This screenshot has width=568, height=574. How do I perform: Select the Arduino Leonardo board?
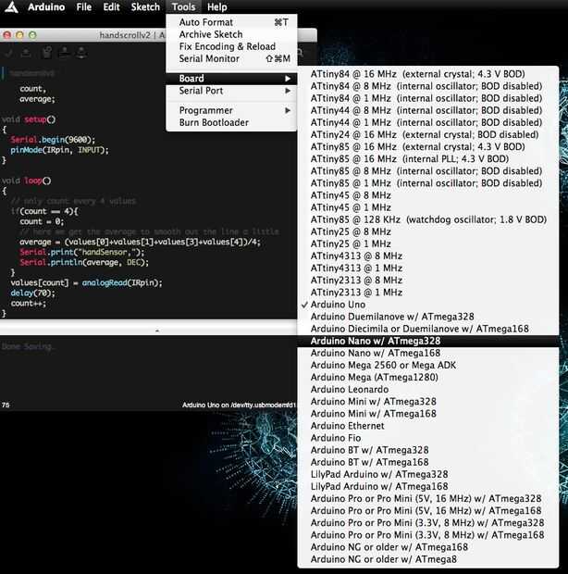coord(428,389)
